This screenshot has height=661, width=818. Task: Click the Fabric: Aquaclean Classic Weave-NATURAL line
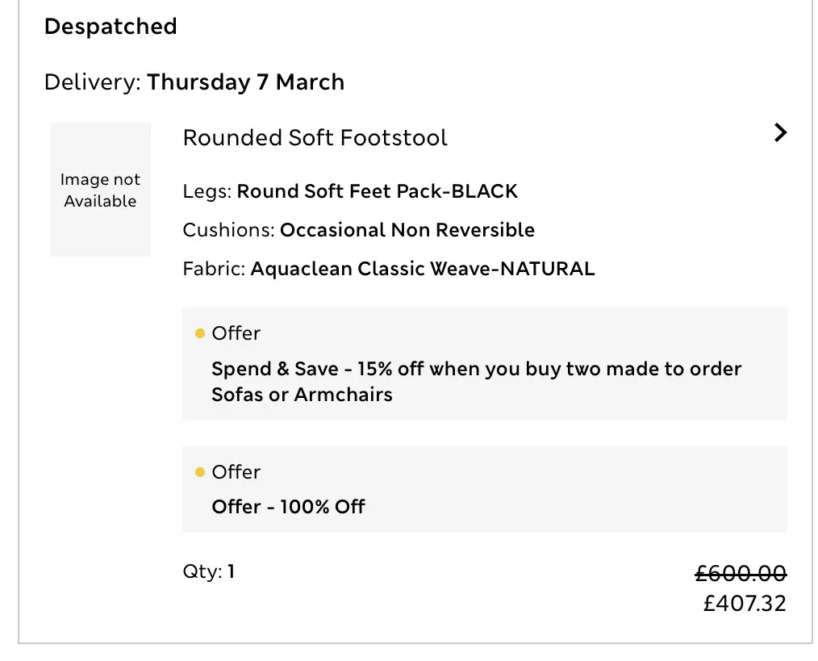coord(388,269)
